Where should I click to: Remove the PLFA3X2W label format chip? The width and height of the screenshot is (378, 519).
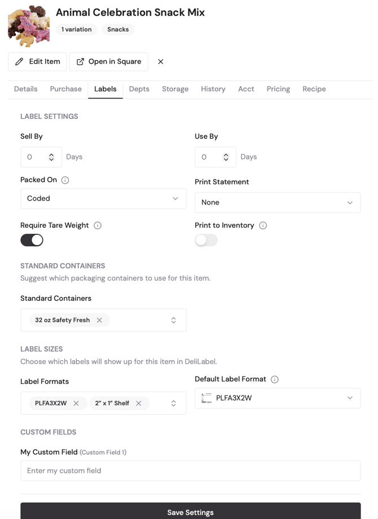[x=76, y=403]
